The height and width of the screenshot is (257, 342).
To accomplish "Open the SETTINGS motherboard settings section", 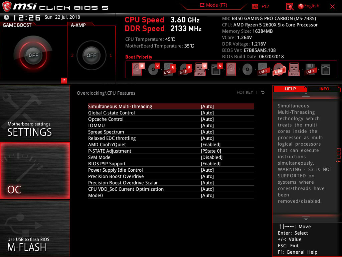I will (35, 113).
